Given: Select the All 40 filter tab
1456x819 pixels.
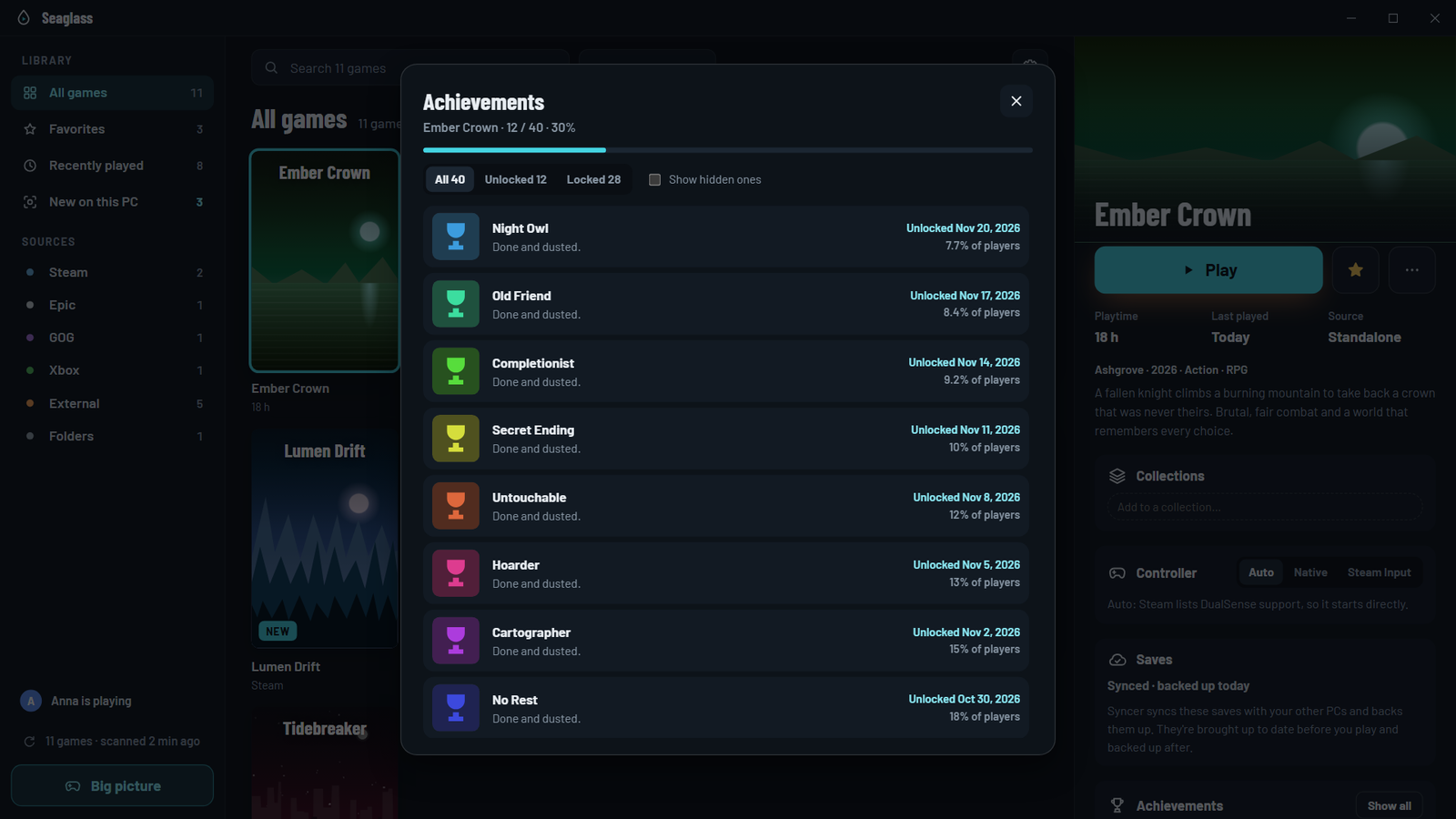Looking at the screenshot, I should pos(450,179).
